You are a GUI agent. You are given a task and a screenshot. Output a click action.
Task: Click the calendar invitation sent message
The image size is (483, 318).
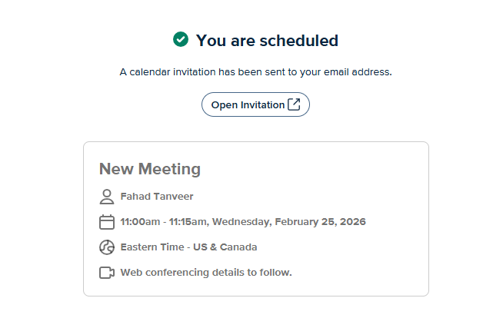[x=255, y=72]
